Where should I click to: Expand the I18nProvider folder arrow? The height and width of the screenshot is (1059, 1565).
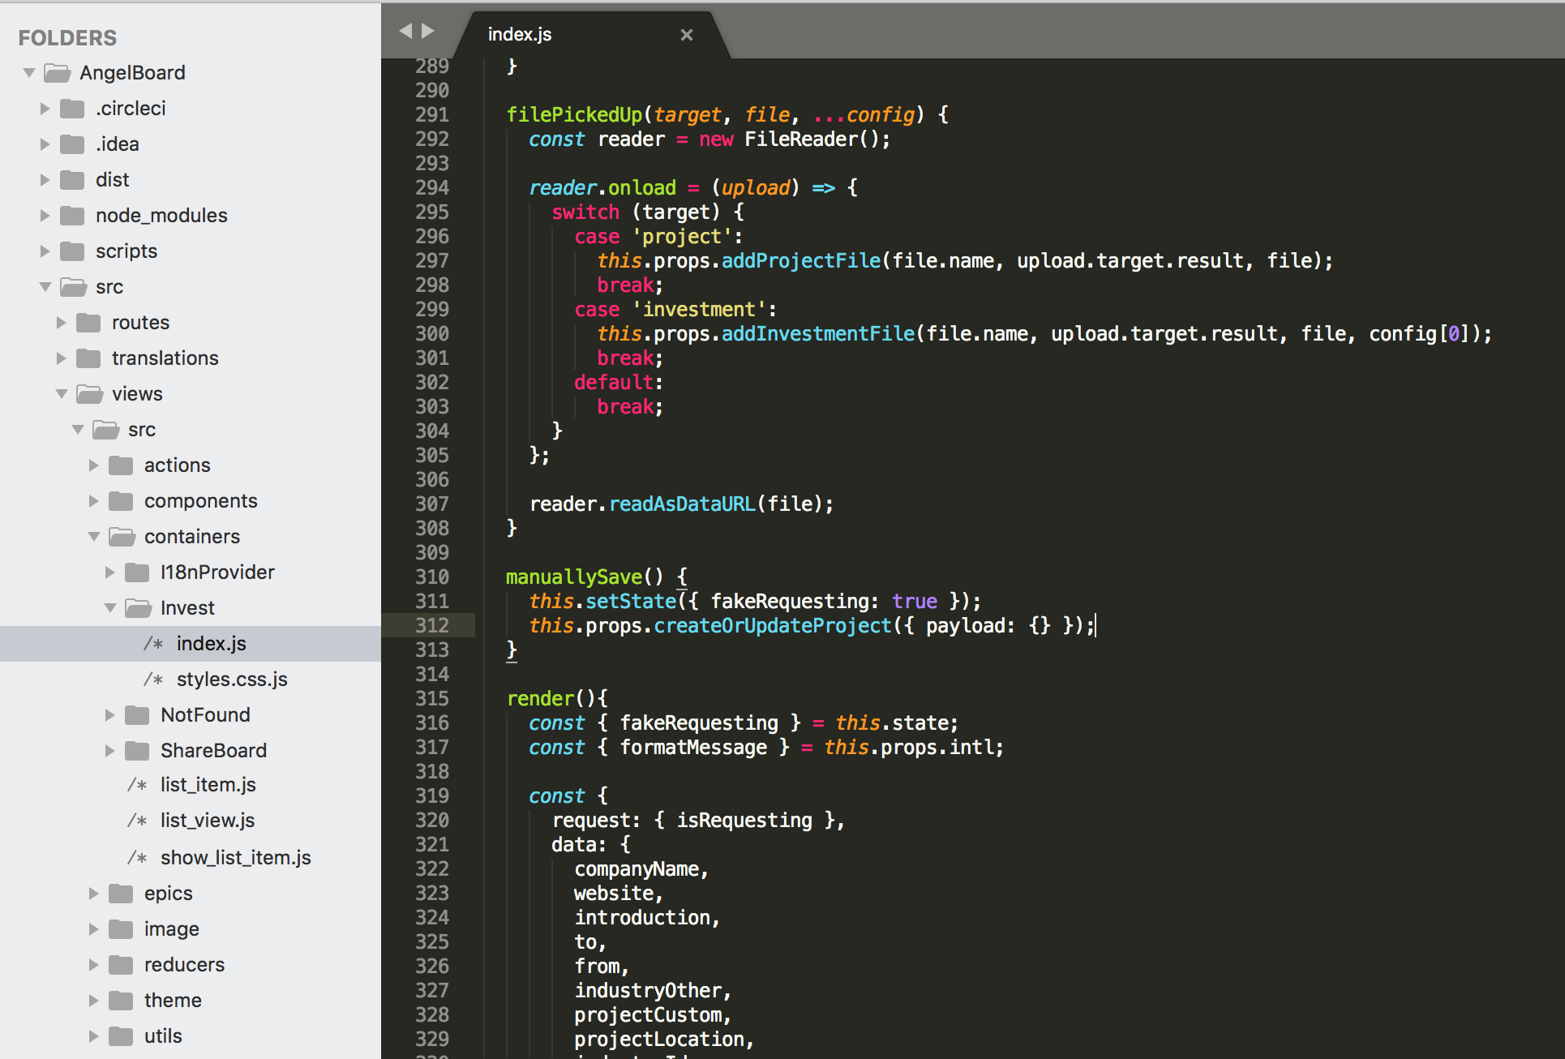(110, 572)
